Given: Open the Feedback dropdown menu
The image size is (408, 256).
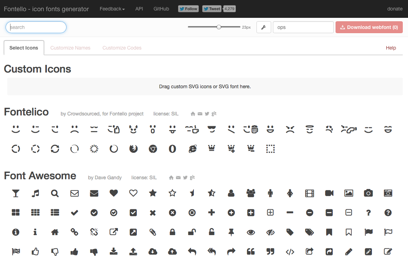Looking at the screenshot, I should (x=112, y=9).
